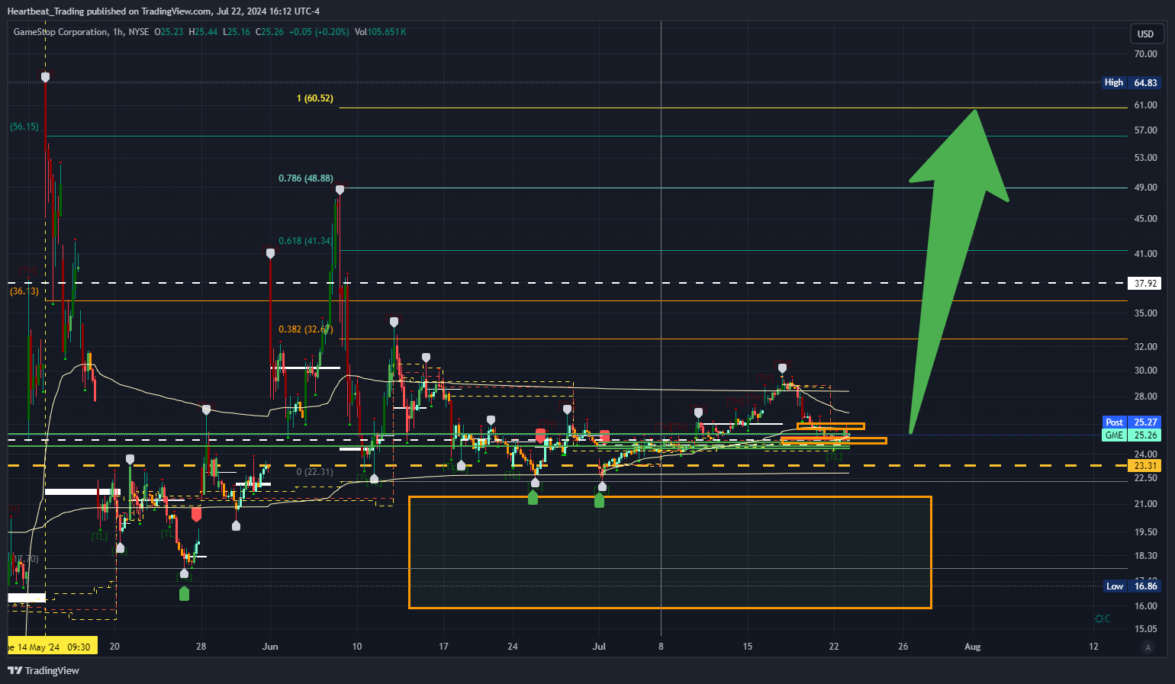Click the GME 25.26 price label

point(1132,435)
